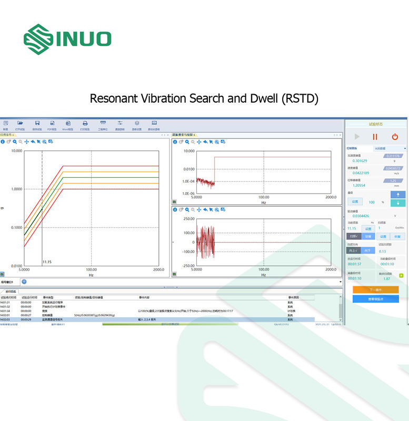This screenshot has height=421, width=409.
Task: Select the 运行日志 log tab
Action: [11, 291]
